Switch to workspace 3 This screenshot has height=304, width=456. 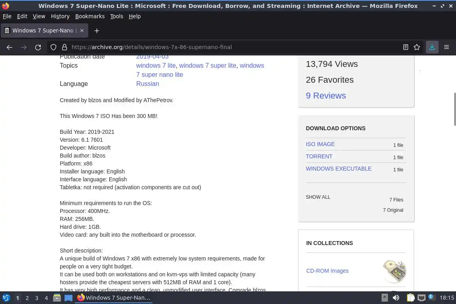(37, 298)
